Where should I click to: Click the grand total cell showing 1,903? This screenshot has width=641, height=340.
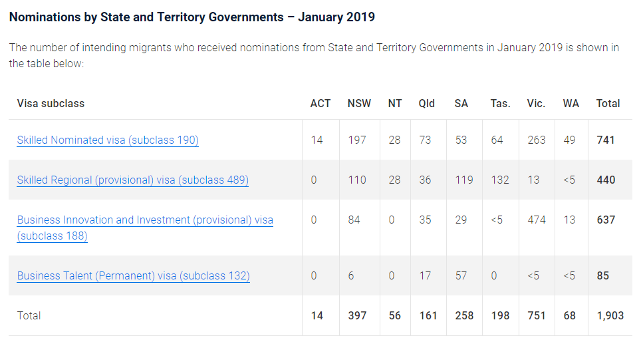[x=610, y=316]
